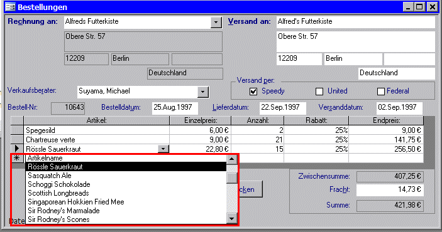Click the Spegesild discount 25% cell
This screenshot has height=232, width=442.
pyautogui.click(x=316, y=130)
